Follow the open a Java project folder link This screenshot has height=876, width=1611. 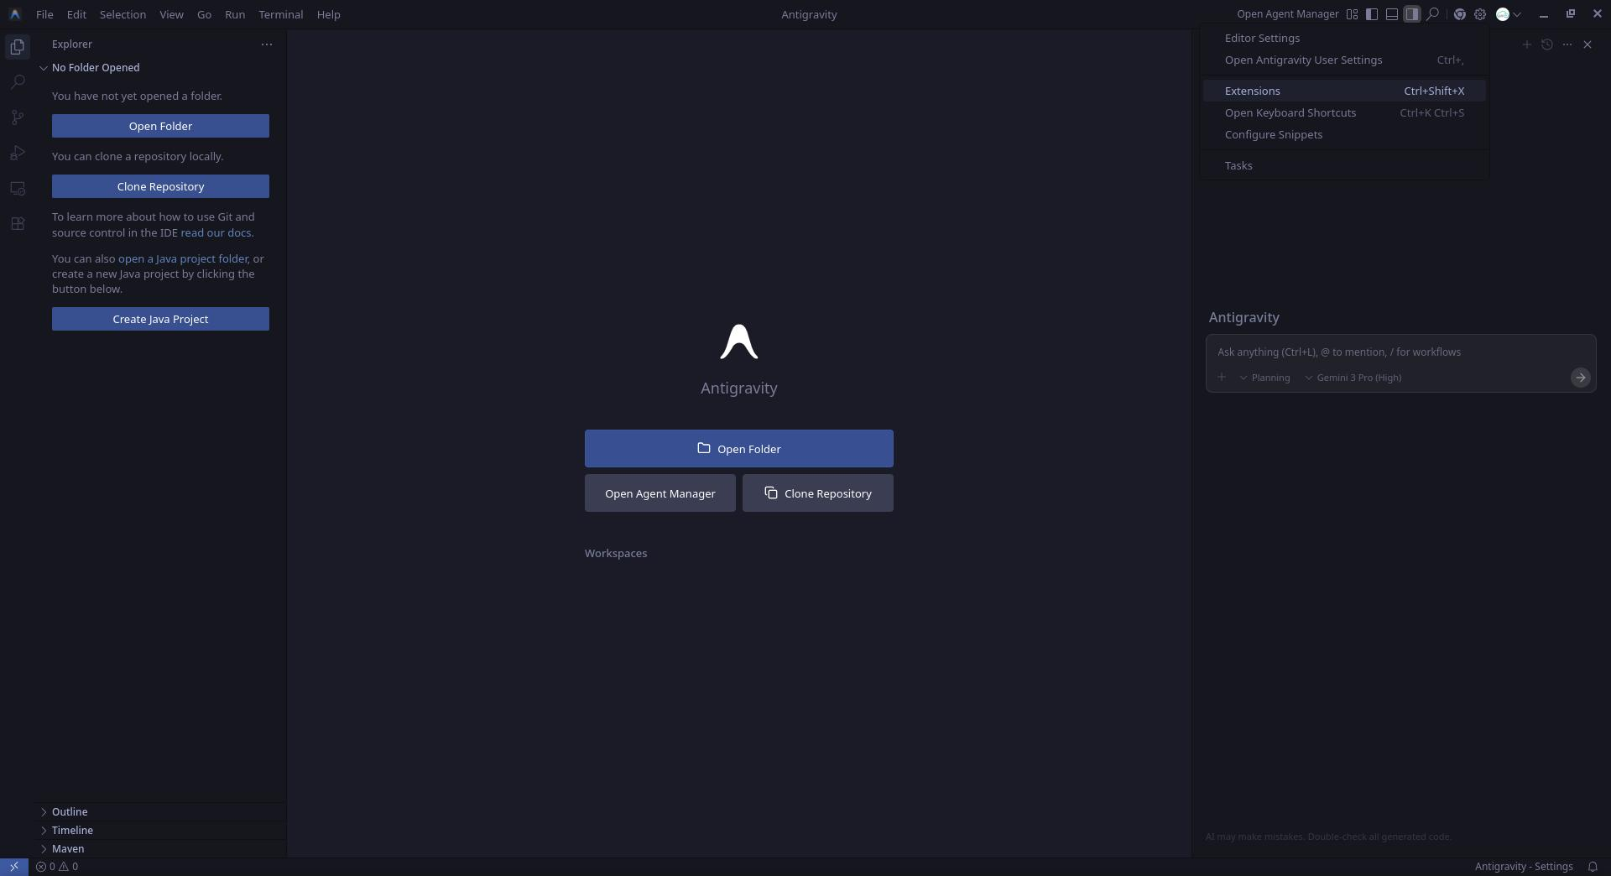tap(183, 259)
